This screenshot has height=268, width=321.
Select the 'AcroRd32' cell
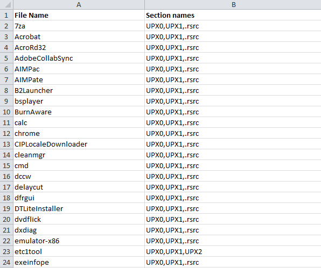[79, 47]
